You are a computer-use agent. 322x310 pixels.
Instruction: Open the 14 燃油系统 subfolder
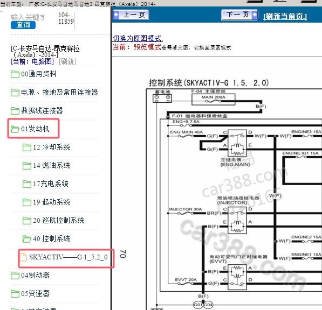pos(52,165)
